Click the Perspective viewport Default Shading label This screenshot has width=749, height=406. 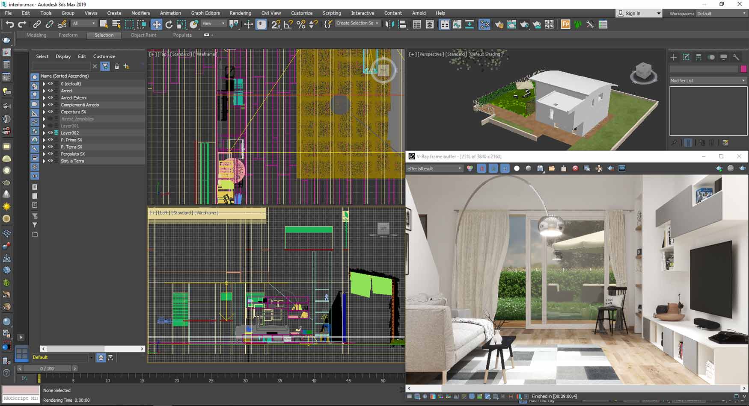[x=486, y=54]
